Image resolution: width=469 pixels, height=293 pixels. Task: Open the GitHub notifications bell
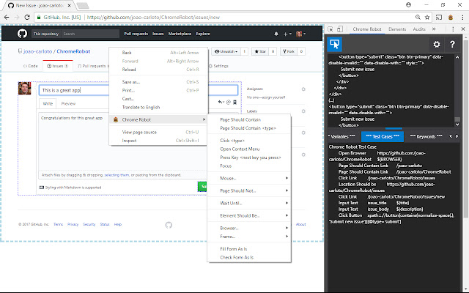(x=276, y=34)
